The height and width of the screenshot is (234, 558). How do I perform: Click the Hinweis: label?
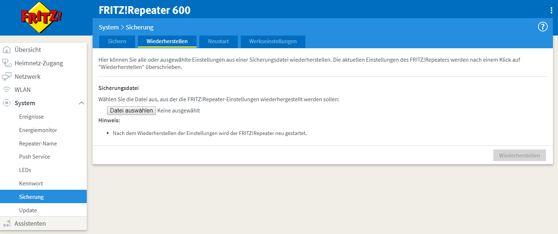point(109,120)
